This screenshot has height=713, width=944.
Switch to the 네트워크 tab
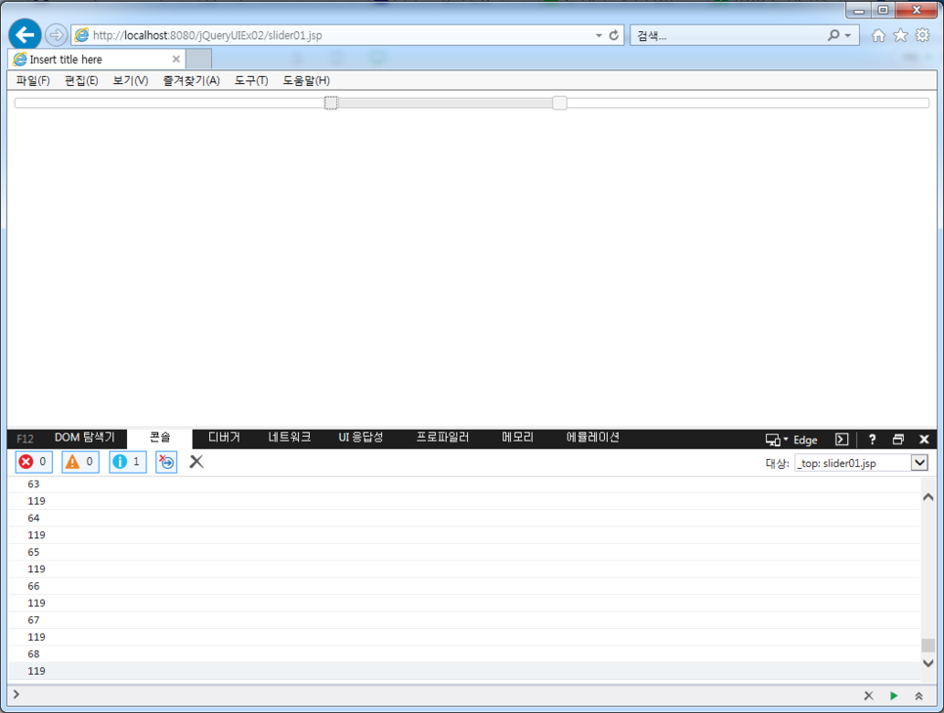pyautogui.click(x=289, y=438)
